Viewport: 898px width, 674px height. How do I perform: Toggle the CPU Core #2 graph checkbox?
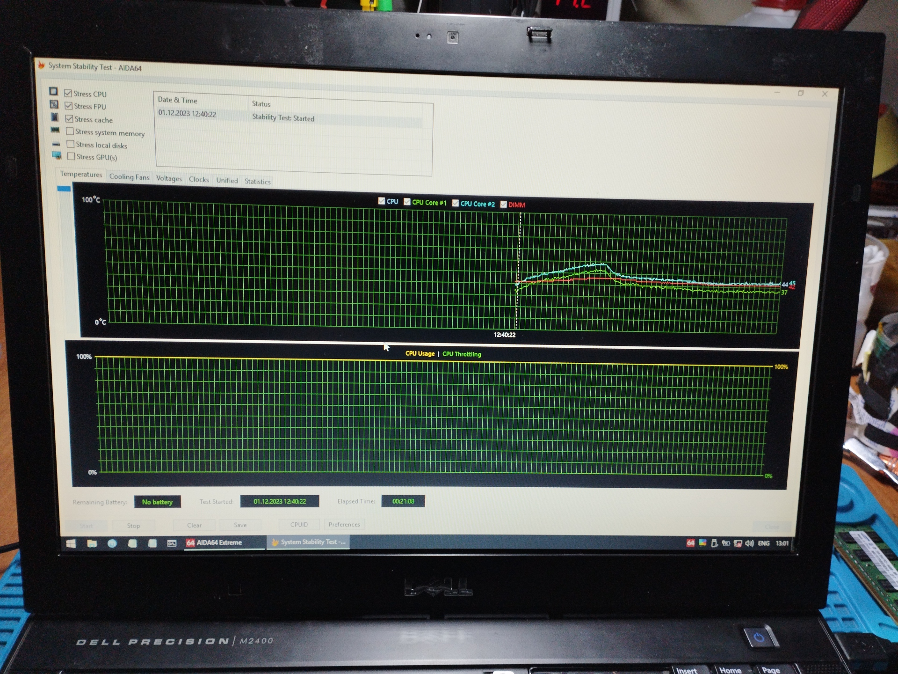[x=455, y=203]
